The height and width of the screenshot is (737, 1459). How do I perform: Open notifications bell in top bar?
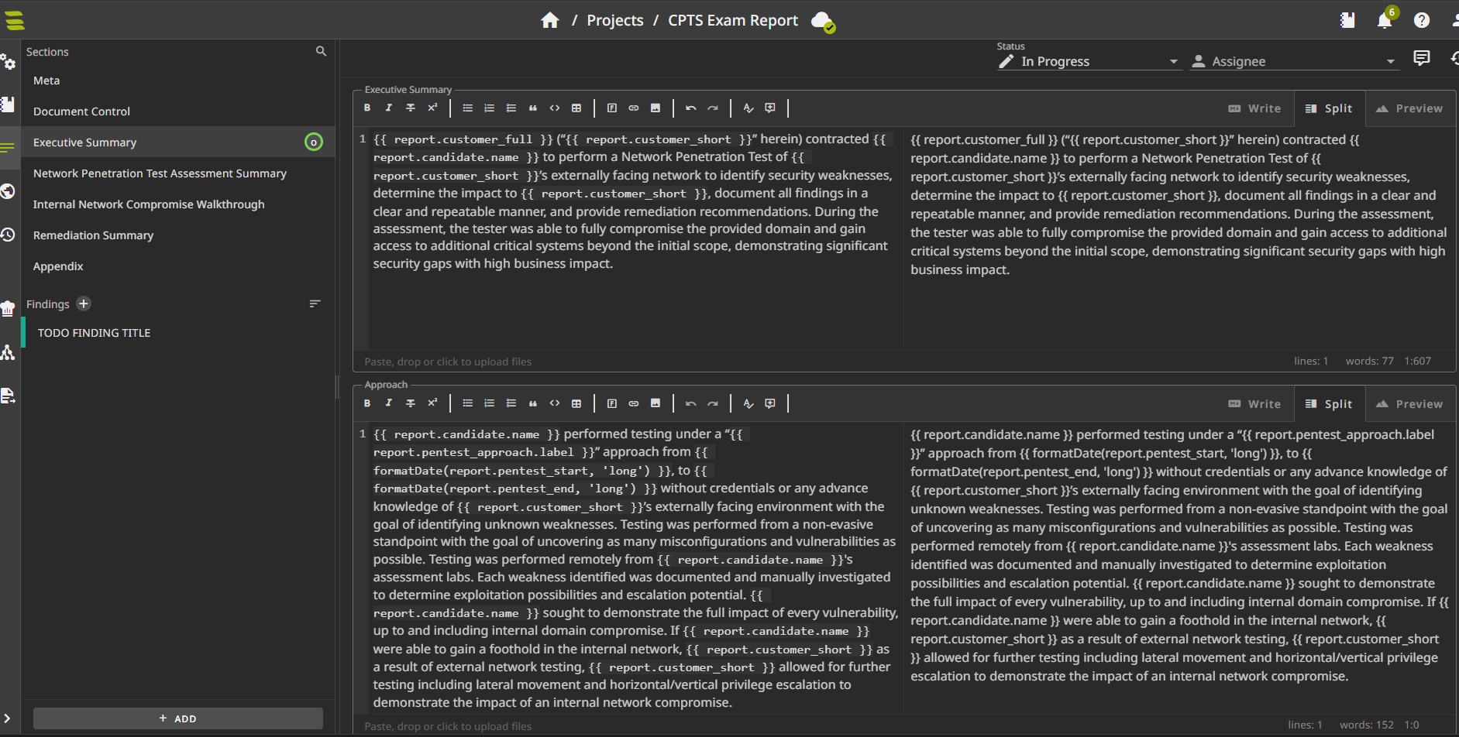point(1385,20)
